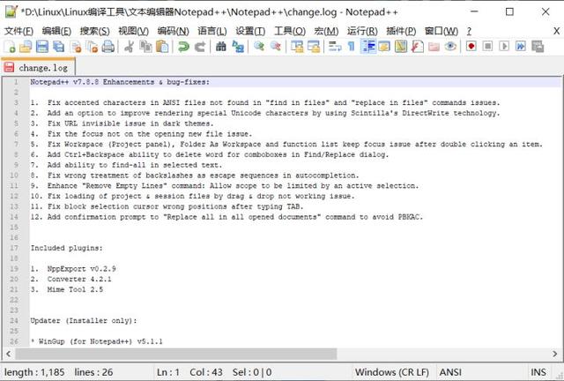Open the ? help menu
This screenshot has height=381, width=564.
(469, 32)
